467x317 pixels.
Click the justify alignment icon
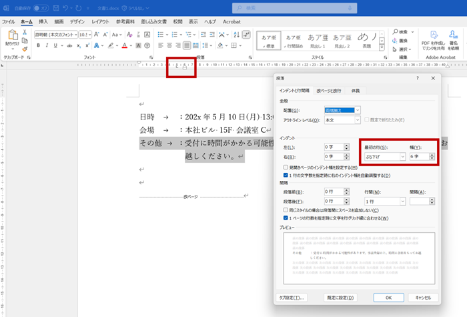tap(187, 45)
